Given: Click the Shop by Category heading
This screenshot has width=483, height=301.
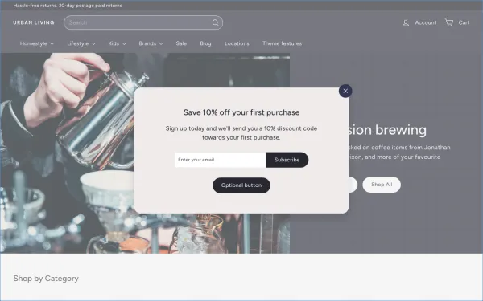Looking at the screenshot, I should (46, 279).
